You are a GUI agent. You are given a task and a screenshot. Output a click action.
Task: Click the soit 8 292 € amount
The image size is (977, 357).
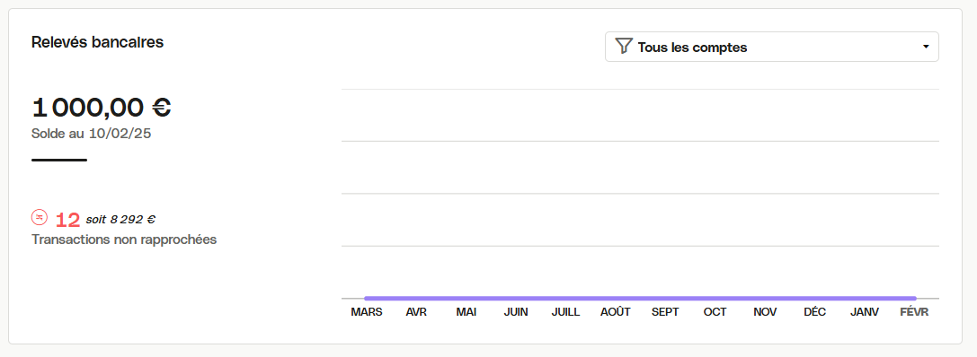120,219
